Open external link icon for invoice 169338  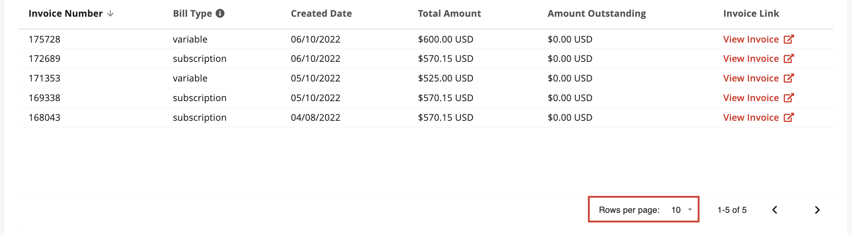(789, 98)
